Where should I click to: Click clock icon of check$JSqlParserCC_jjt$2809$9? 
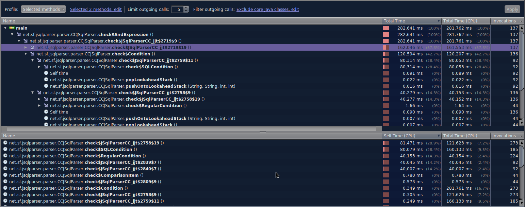point(5,182)
